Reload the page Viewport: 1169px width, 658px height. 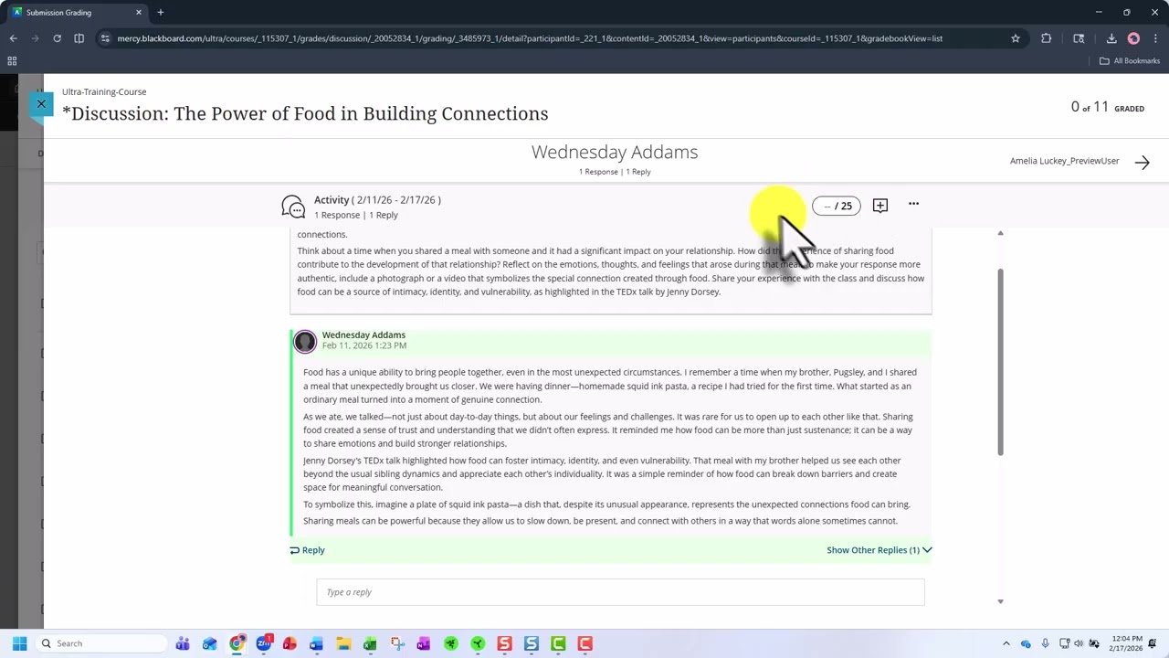click(57, 38)
